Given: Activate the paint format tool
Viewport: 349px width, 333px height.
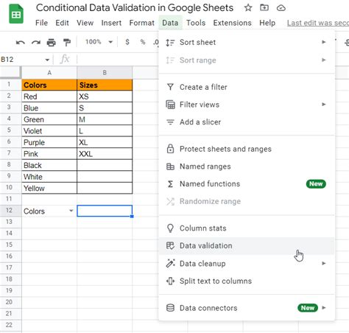Looking at the screenshot, I should [x=67, y=42].
